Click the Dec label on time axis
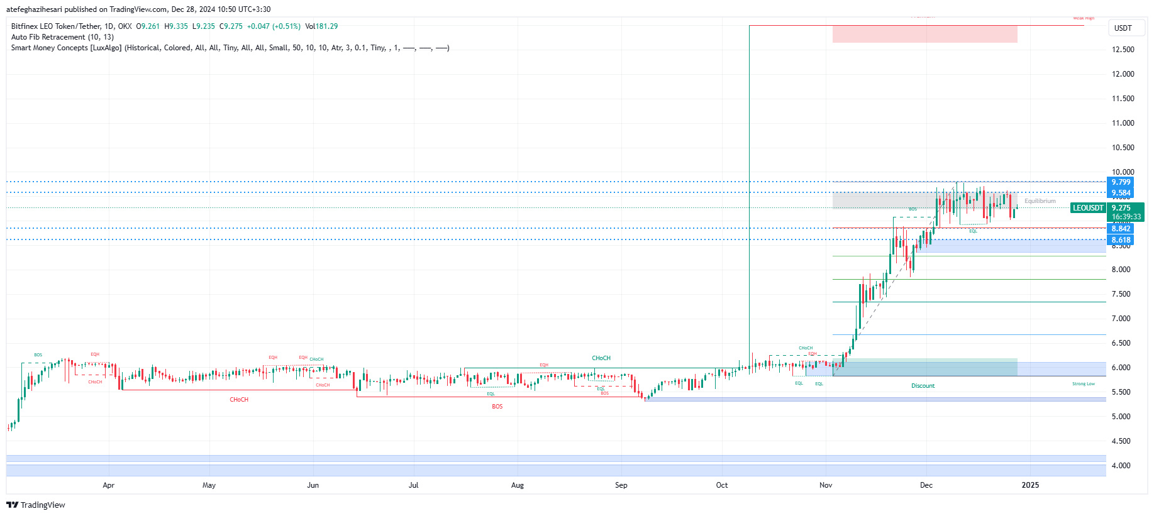 [926, 485]
